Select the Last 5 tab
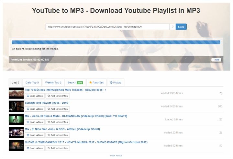Image resolution: width=233 pixels, height=159 pixels. [x=16, y=82]
